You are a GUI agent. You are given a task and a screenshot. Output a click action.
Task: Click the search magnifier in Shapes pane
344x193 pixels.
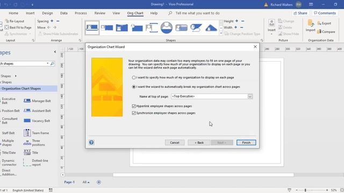pos(52,63)
